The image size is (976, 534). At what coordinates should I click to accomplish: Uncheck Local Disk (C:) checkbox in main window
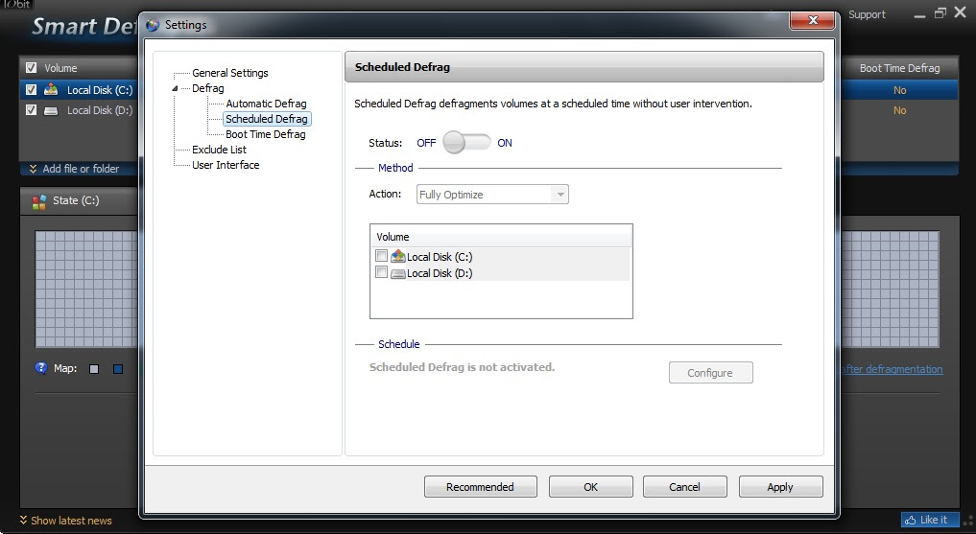click(31, 89)
